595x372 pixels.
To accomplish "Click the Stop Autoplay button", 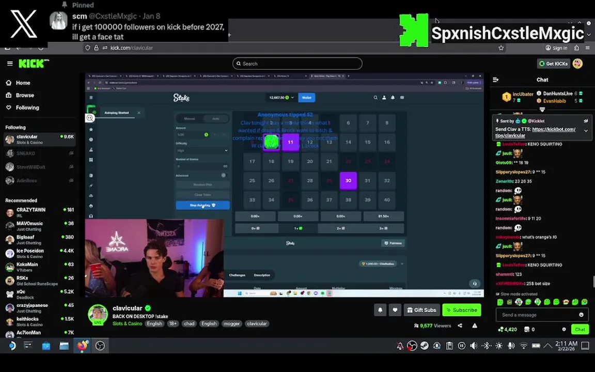I will 202,205.
